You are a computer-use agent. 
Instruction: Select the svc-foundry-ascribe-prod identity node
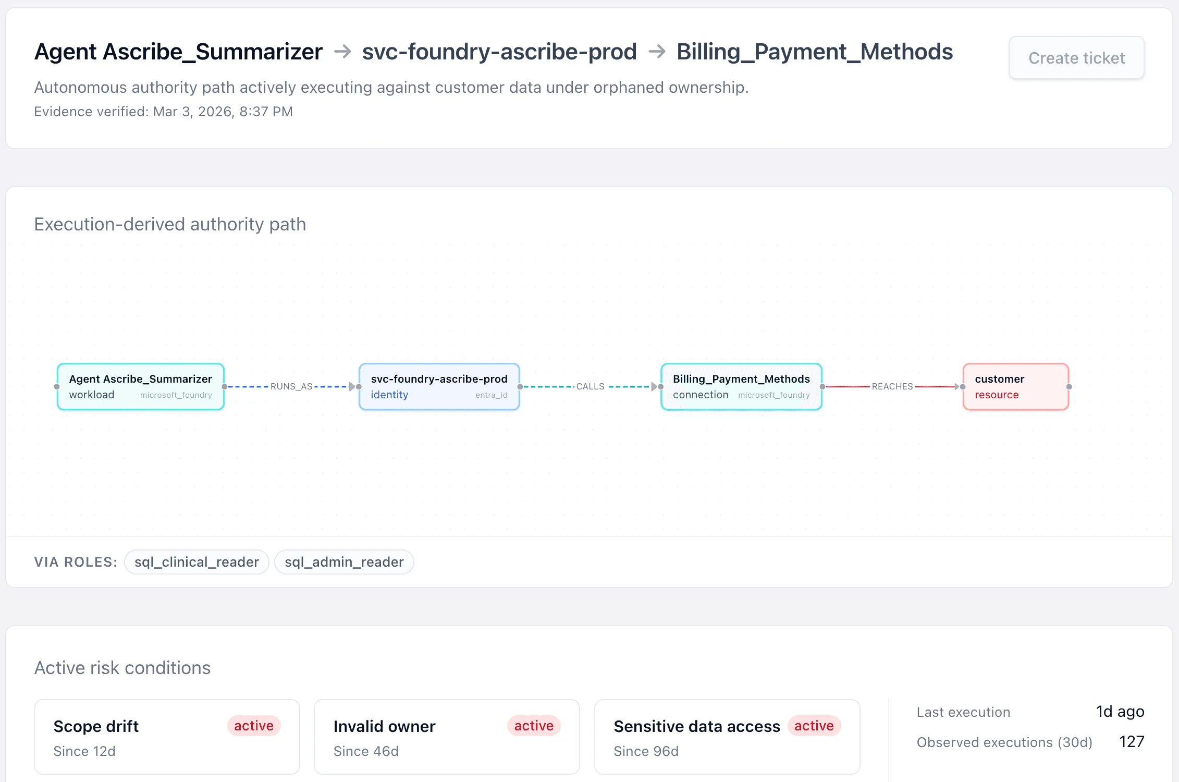pyautogui.click(x=438, y=386)
